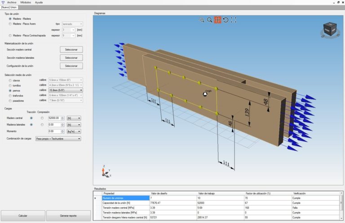Open the Ayuda menu
This screenshot has width=345, height=223.
tap(39, 2)
